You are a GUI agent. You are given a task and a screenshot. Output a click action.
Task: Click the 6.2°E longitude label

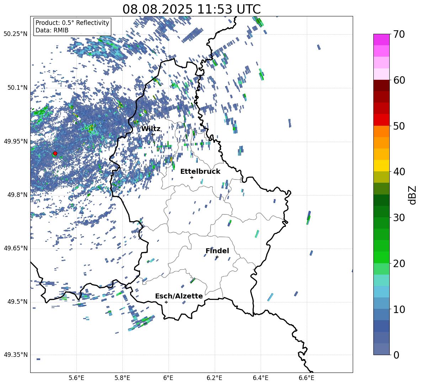pos(214,378)
